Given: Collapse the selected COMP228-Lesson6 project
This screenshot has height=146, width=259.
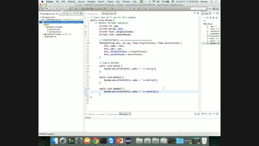Looking at the screenshot, I should [x=41, y=22].
